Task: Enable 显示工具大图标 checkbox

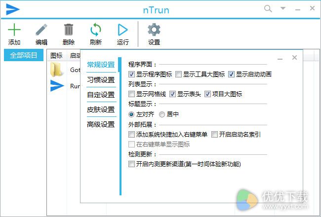Action: point(178,74)
